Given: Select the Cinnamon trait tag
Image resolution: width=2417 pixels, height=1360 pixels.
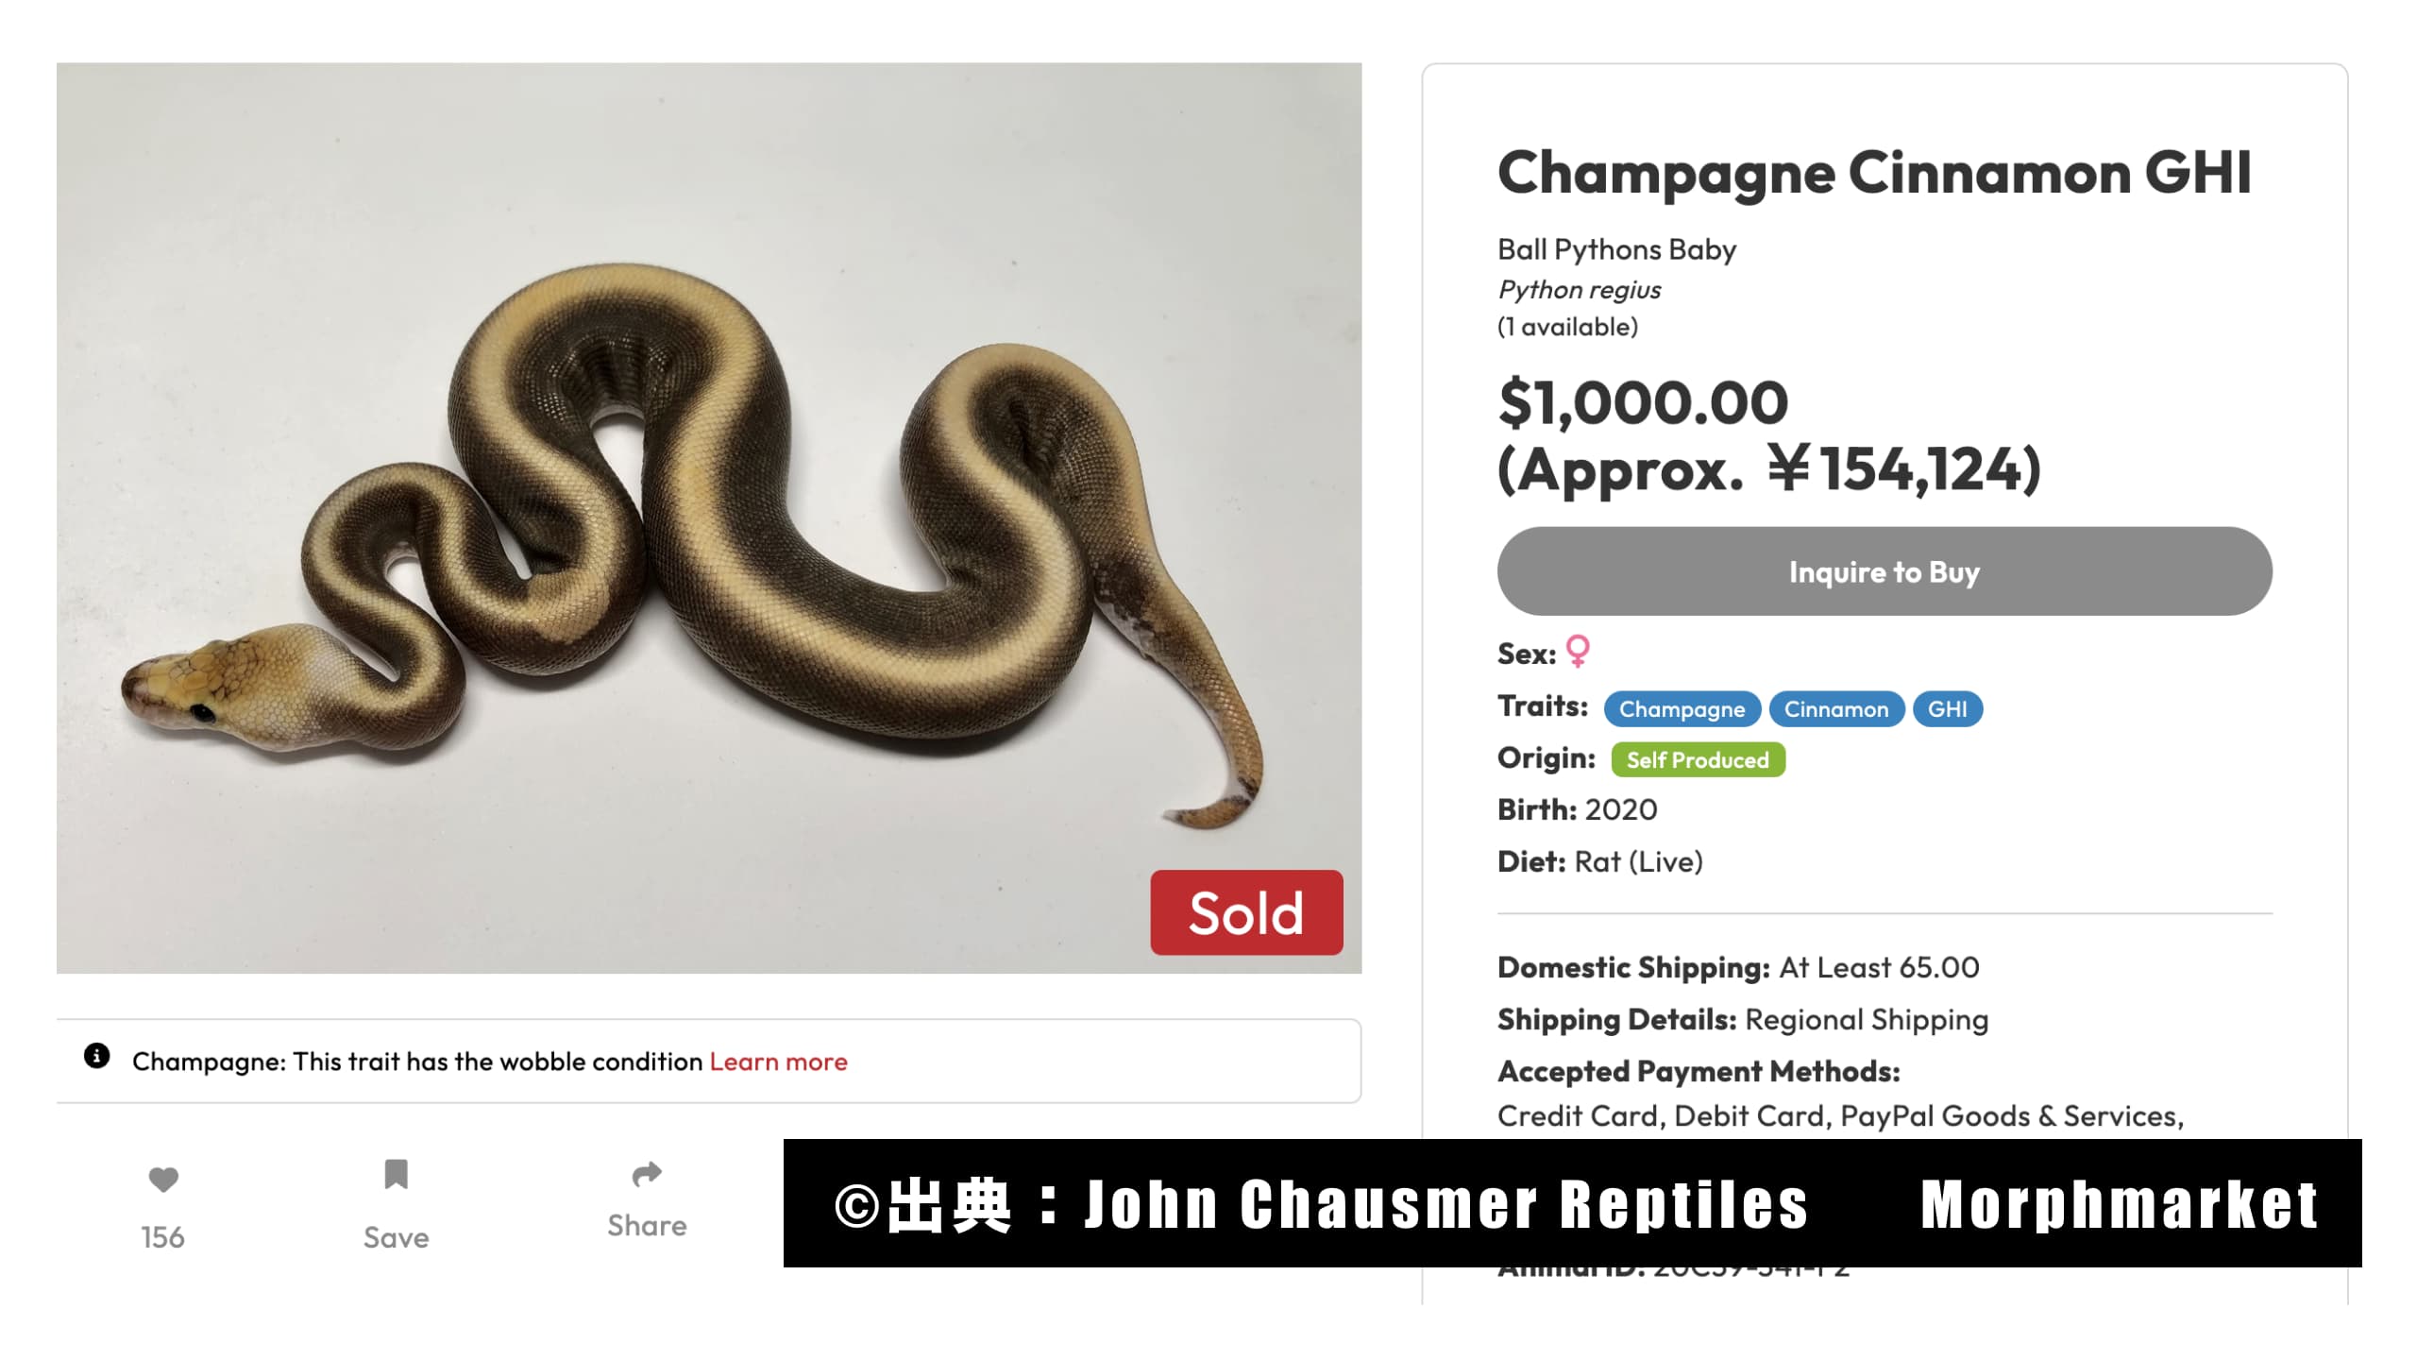Looking at the screenshot, I should 1836,709.
